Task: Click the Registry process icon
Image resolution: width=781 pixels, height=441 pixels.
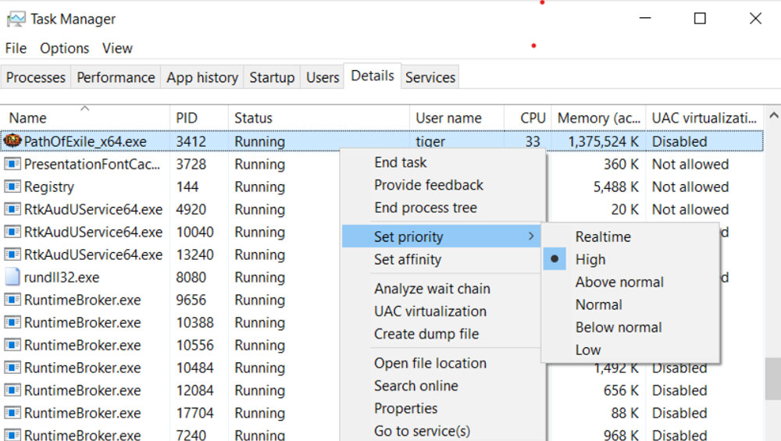Action: click(x=12, y=187)
